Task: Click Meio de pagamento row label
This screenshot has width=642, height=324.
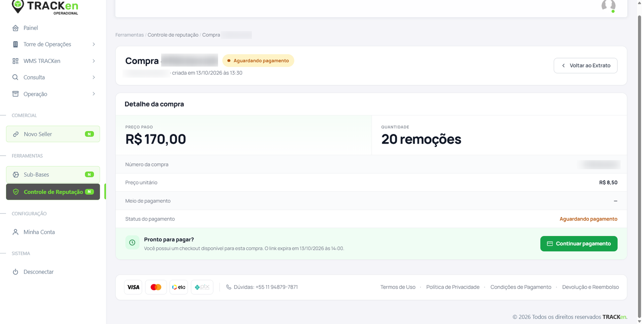Action: [148, 201]
